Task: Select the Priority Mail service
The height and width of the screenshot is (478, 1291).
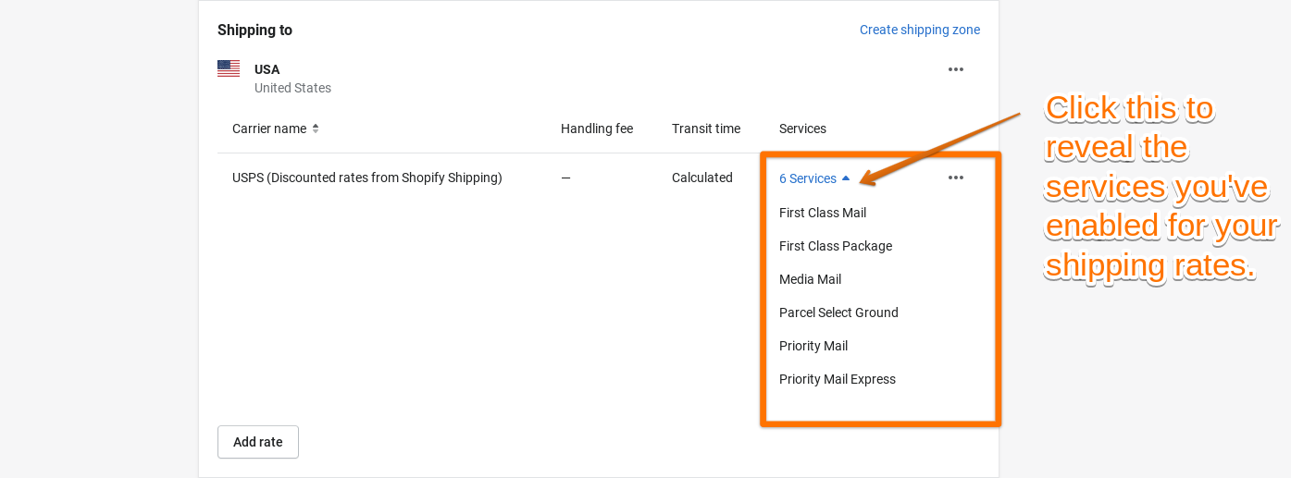Action: [x=813, y=346]
